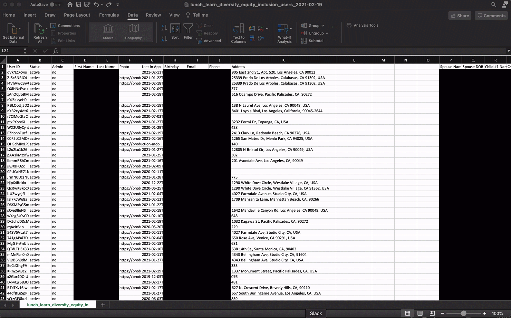511x318 pixels.
Task: Add a new sheet with plus button
Action: 103,305
